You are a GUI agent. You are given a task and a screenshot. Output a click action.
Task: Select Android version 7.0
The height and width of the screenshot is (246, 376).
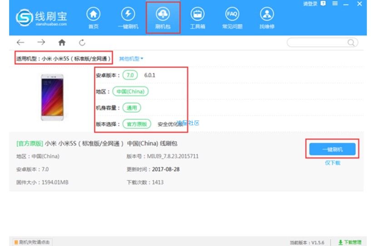(x=130, y=75)
